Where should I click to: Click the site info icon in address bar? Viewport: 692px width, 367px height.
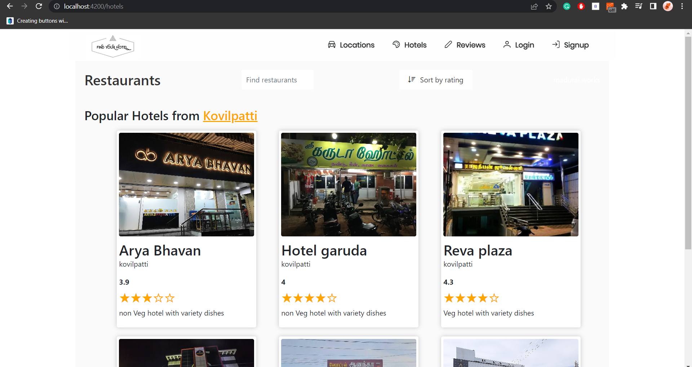tap(57, 6)
